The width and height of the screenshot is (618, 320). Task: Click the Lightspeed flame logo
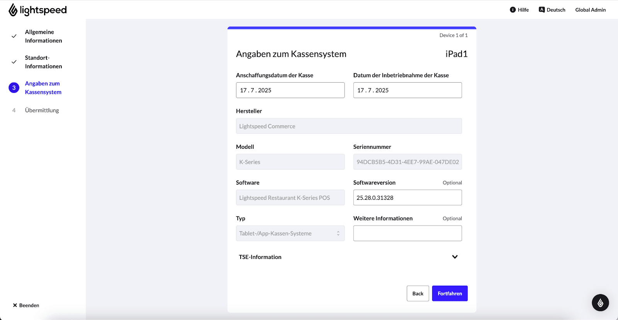point(13,10)
